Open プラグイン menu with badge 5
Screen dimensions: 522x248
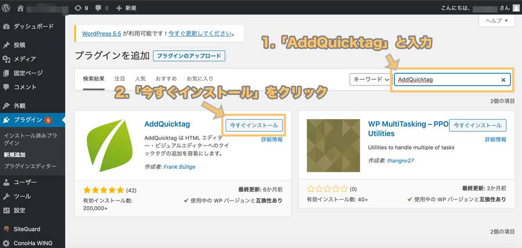[32, 120]
